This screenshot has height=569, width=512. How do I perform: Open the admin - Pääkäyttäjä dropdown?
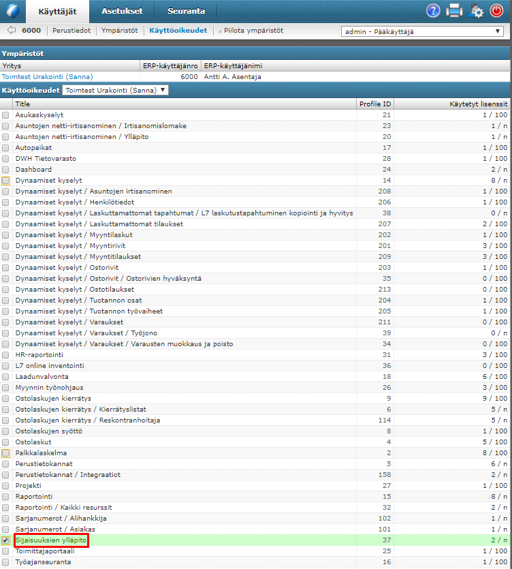click(422, 31)
